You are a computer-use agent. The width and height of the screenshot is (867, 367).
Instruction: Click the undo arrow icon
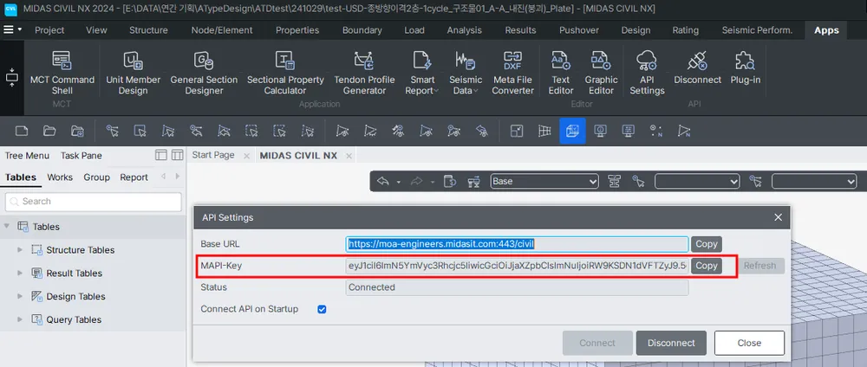point(382,181)
